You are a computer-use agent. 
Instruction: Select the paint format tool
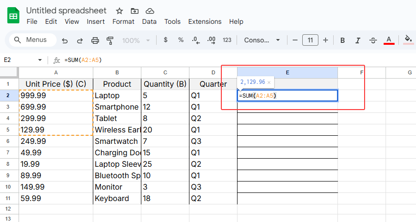pos(110,40)
